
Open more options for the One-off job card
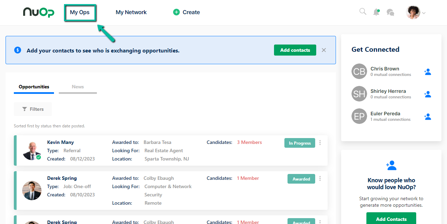coord(320,178)
